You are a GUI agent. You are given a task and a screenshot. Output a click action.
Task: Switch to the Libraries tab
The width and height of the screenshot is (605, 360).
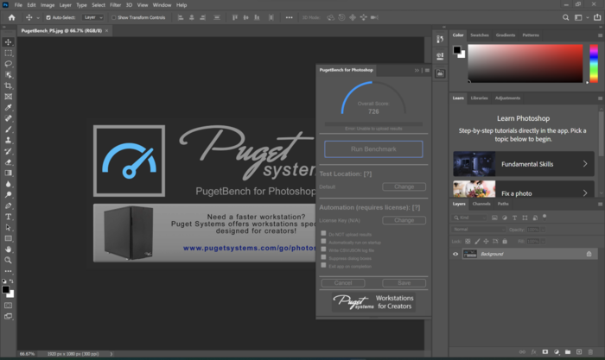tap(479, 98)
